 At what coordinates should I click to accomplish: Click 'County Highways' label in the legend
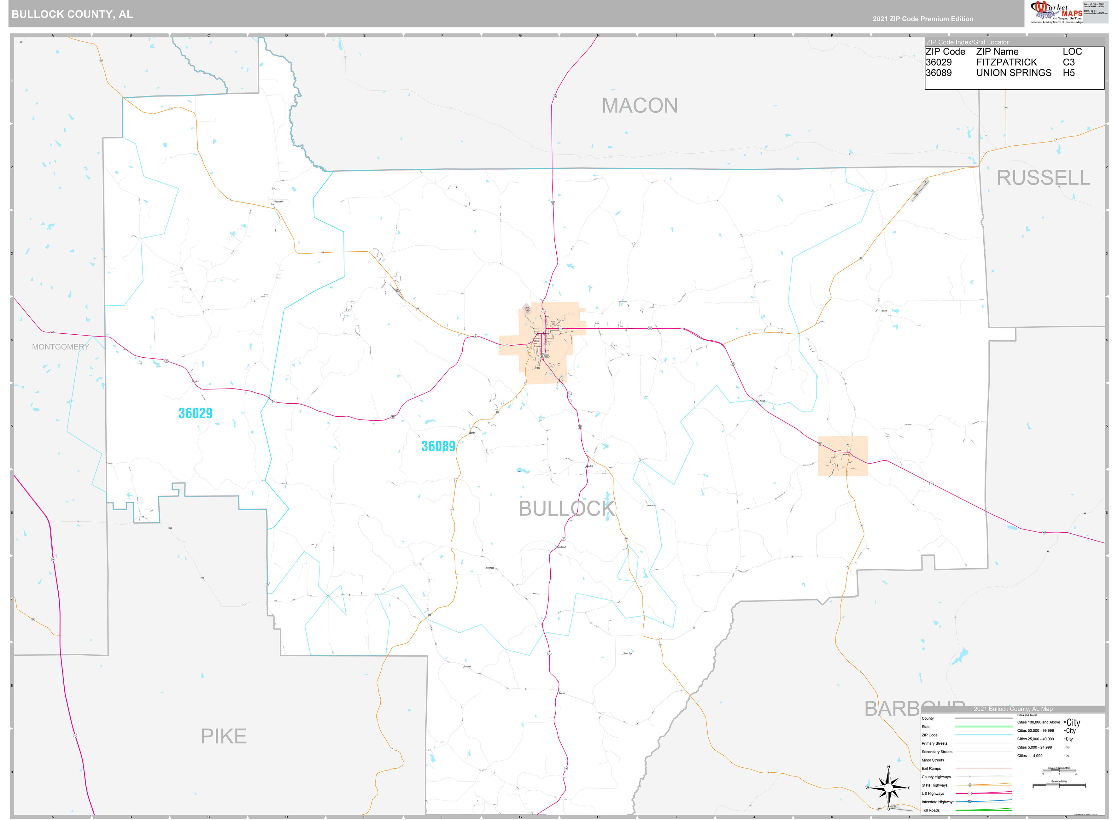(936, 777)
